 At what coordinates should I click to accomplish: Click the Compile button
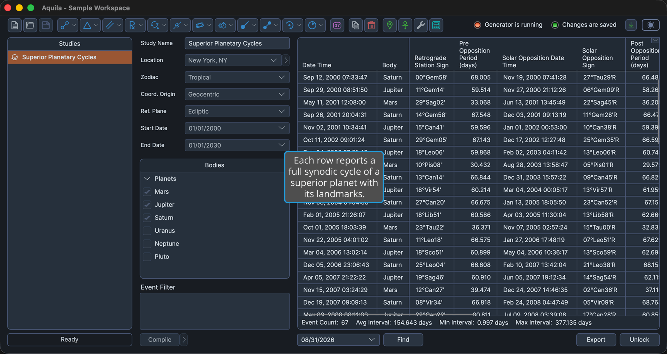click(x=160, y=340)
